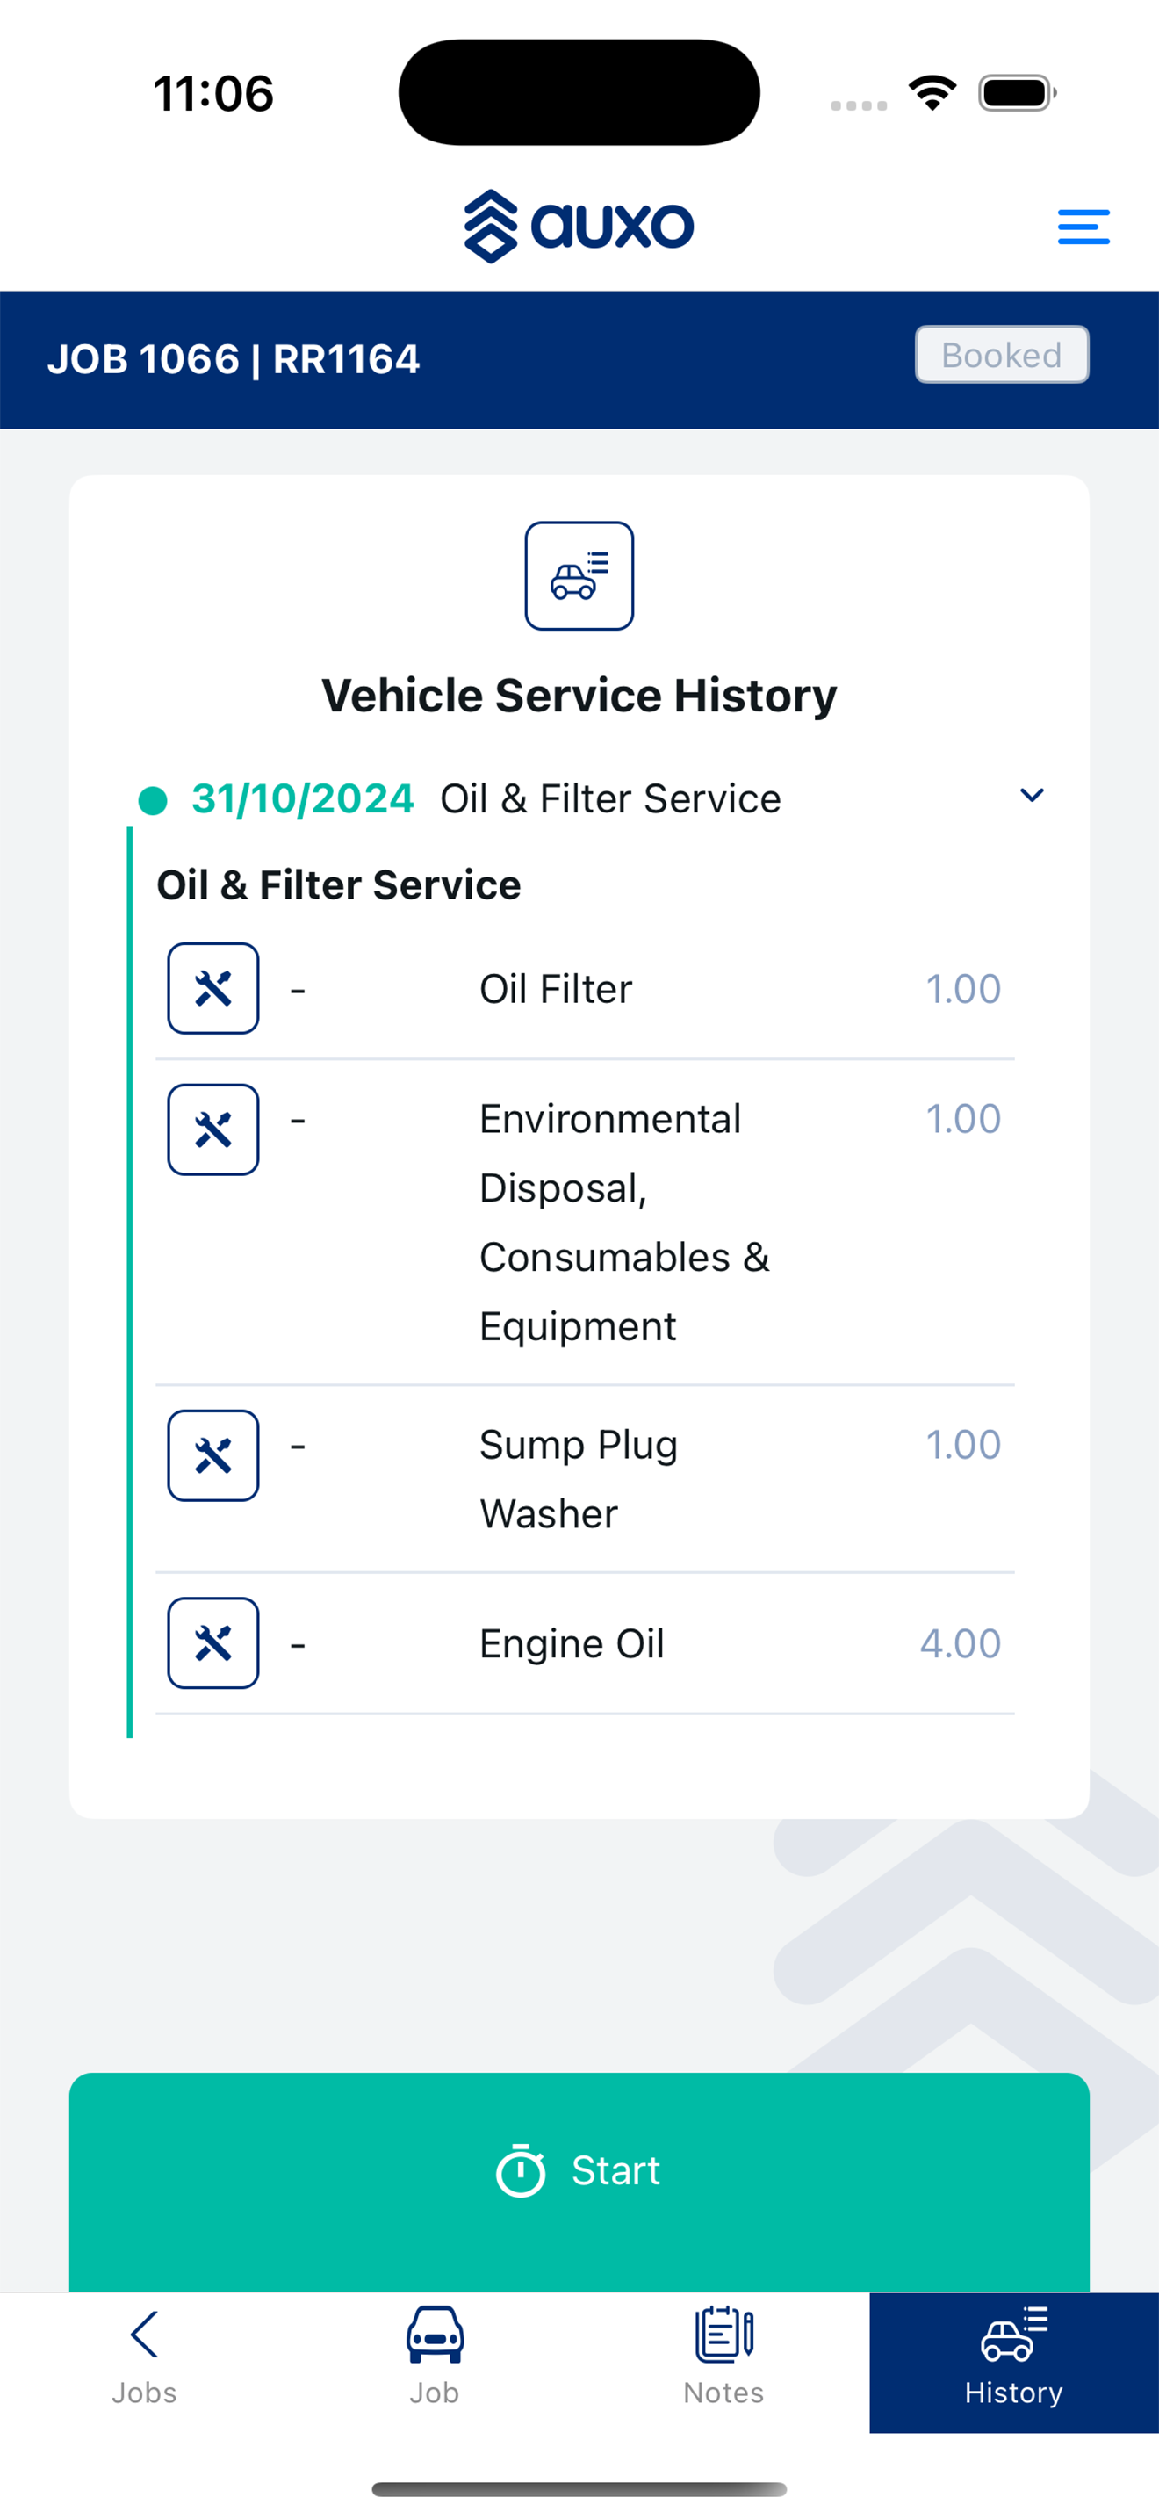Tap the tools icon beside Sump Plug Washer
This screenshot has width=1159, height=2519.
coord(213,1455)
